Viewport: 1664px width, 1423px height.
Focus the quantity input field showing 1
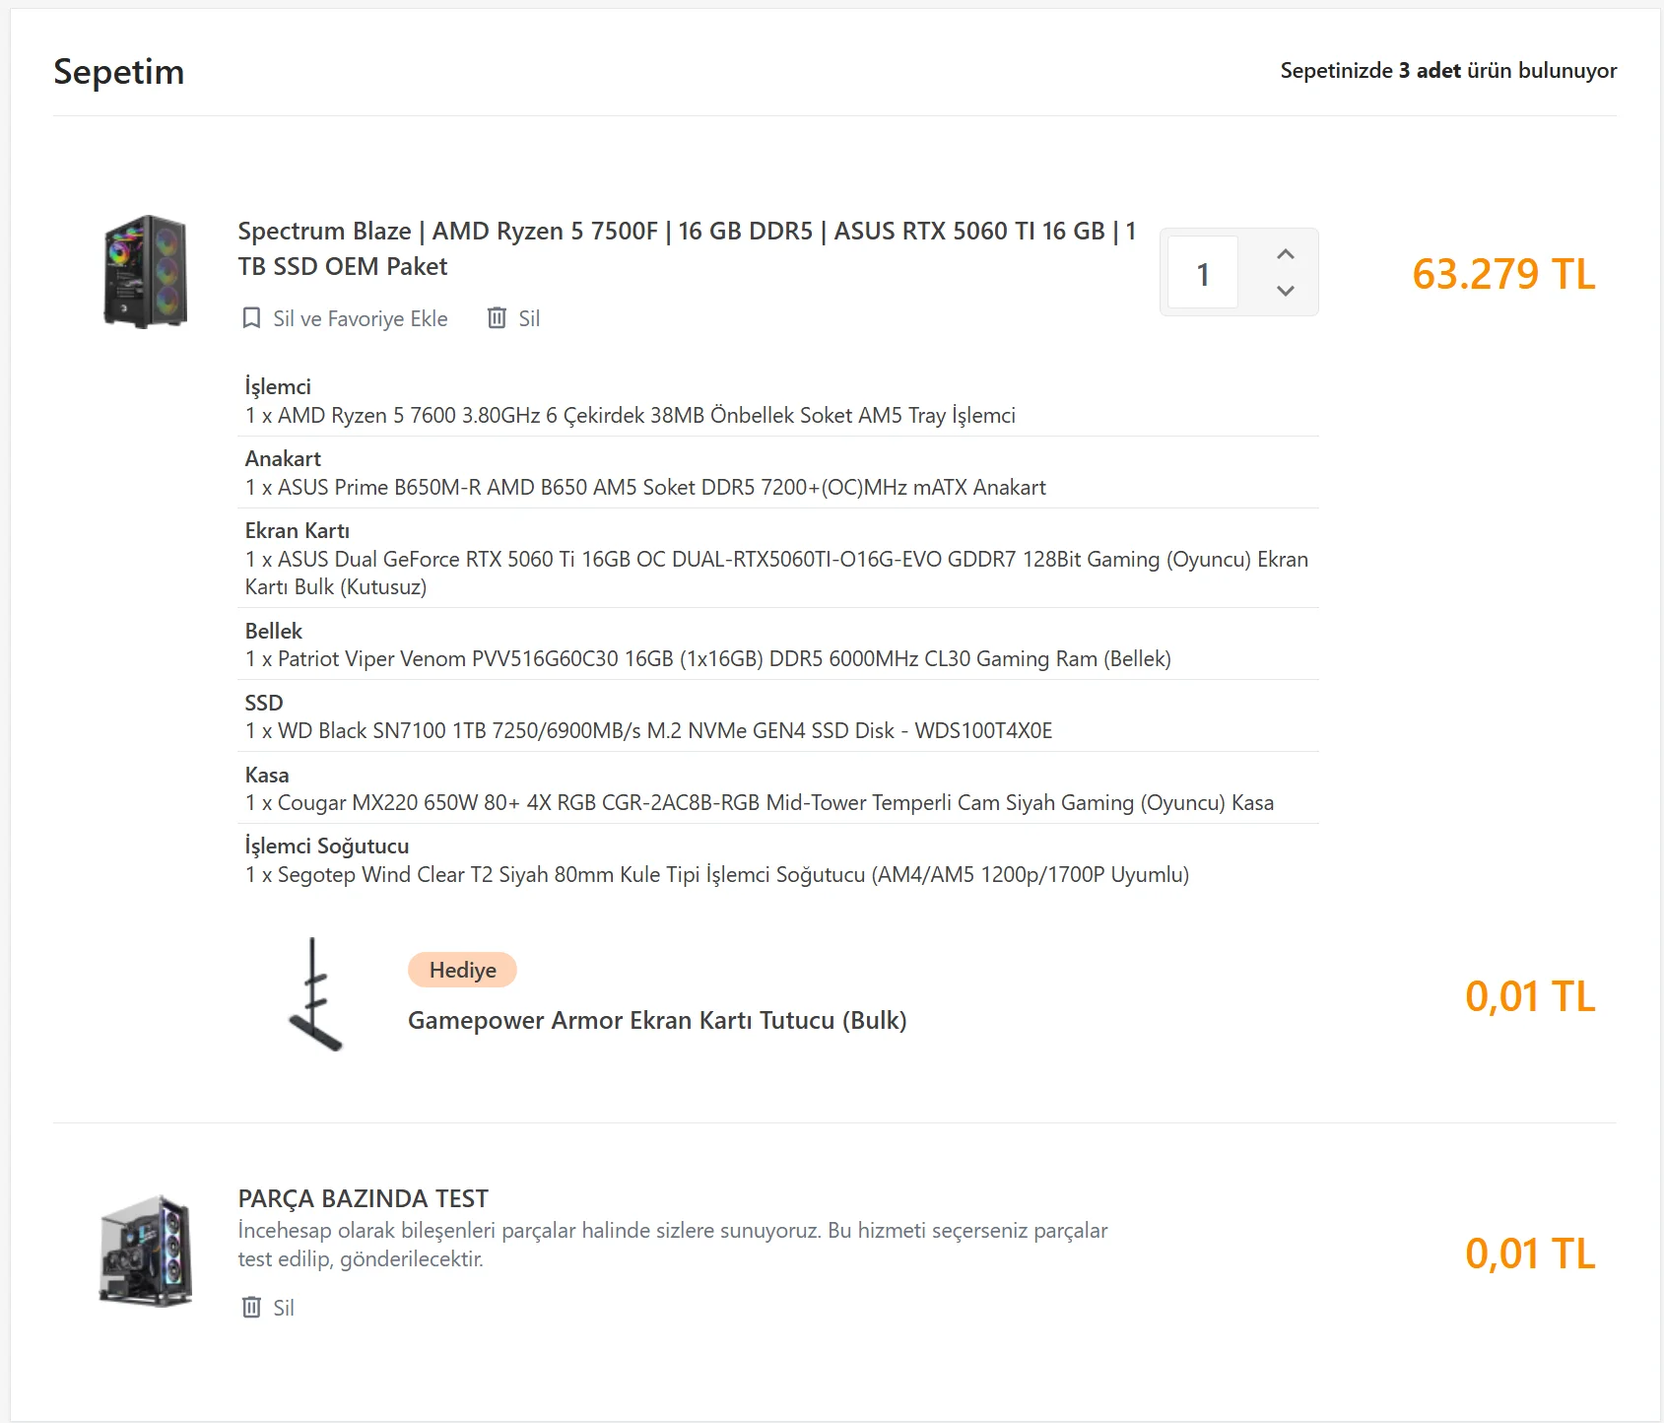(1203, 273)
